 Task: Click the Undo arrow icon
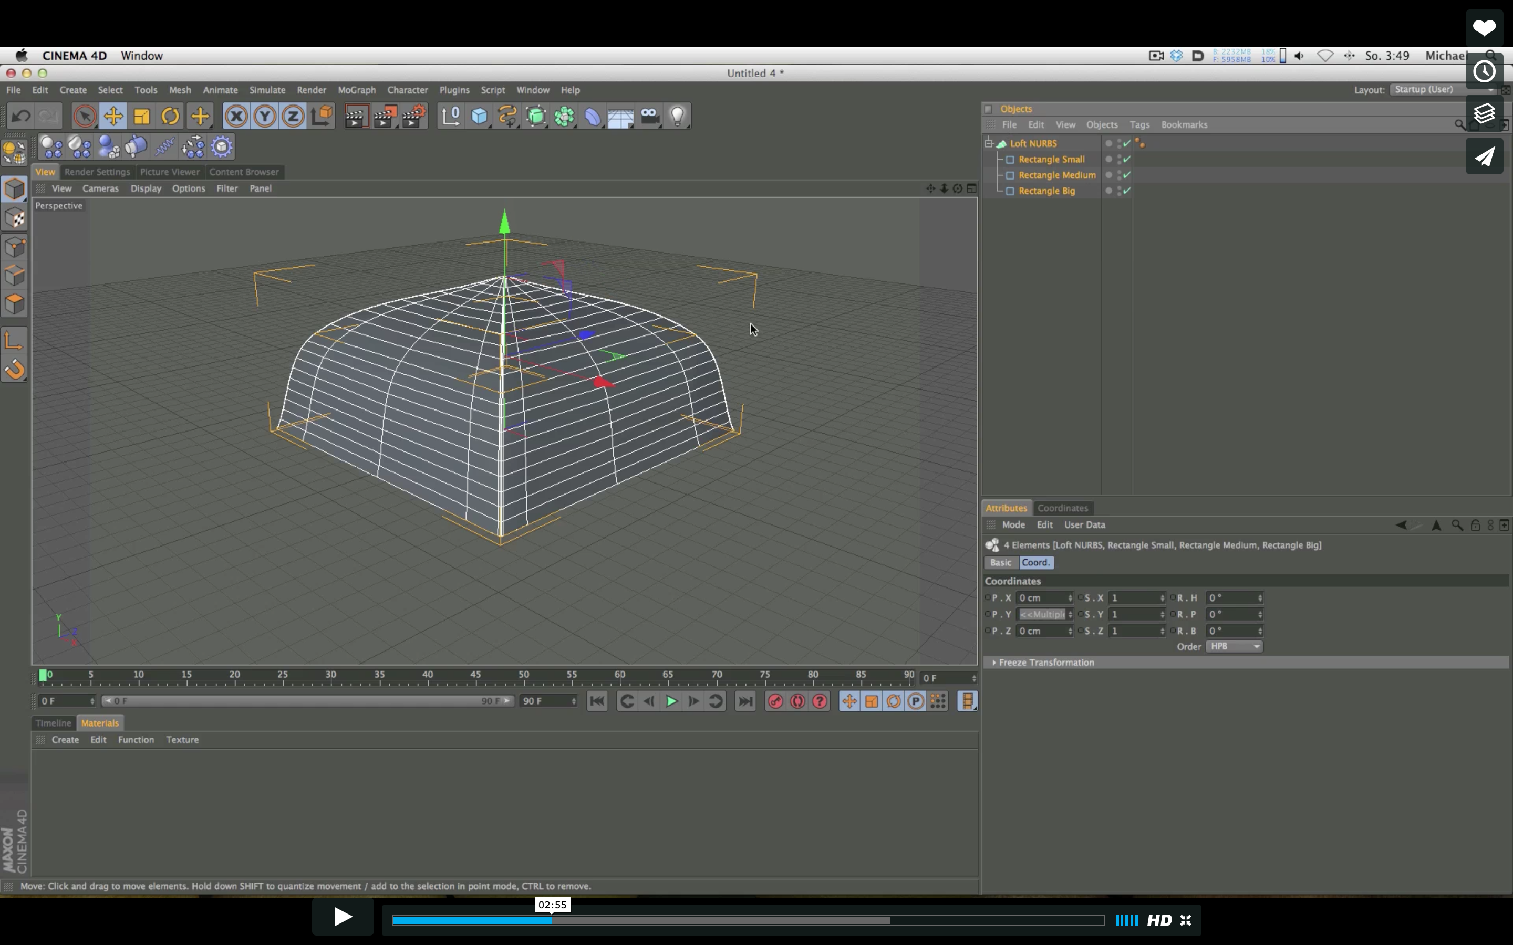pos(21,116)
